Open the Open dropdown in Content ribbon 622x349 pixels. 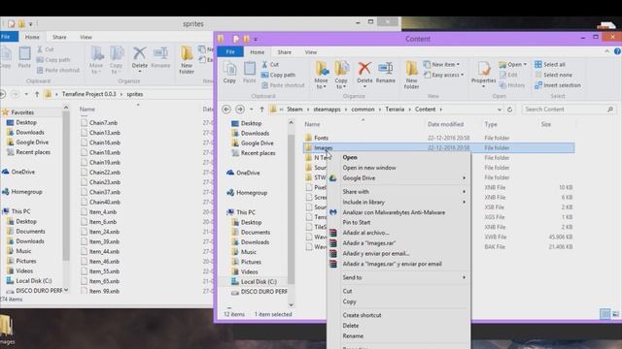[513, 64]
